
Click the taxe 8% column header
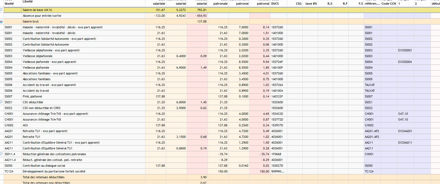(311, 4)
